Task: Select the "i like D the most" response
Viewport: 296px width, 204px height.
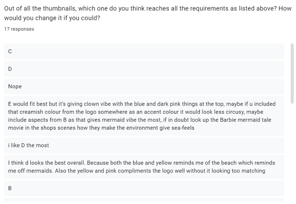Action: pos(144,145)
